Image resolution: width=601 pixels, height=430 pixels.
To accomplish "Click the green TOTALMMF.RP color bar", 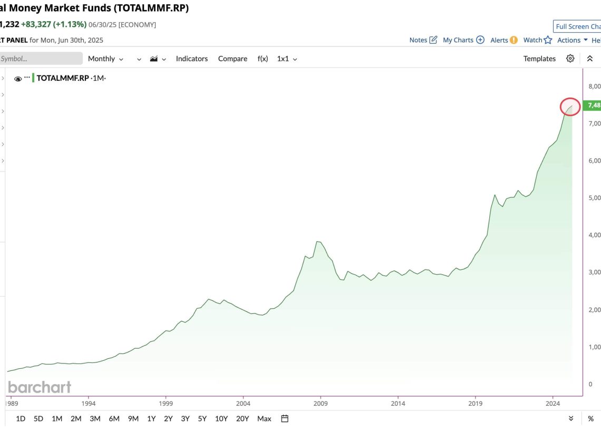I will 33,78.
